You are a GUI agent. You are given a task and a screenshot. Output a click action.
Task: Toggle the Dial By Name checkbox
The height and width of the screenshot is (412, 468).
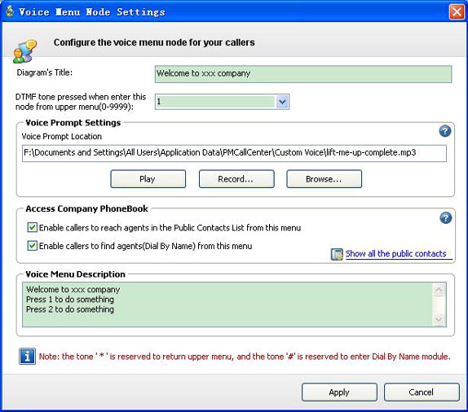(33, 246)
